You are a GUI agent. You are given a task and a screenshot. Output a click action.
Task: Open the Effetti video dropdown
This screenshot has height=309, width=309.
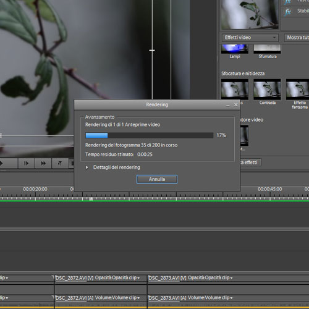[250, 38]
